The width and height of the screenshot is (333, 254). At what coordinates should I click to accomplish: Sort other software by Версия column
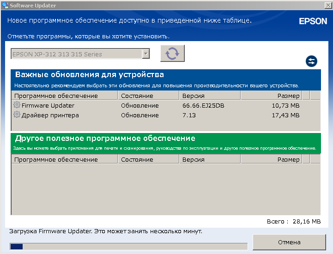210,159
